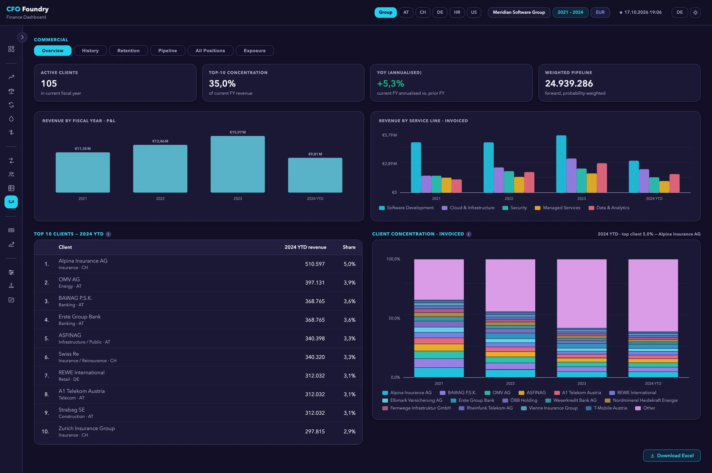Screen dimensions: 712x473
Task: Toggle Software Development legend swatch
Action: click(x=381, y=208)
